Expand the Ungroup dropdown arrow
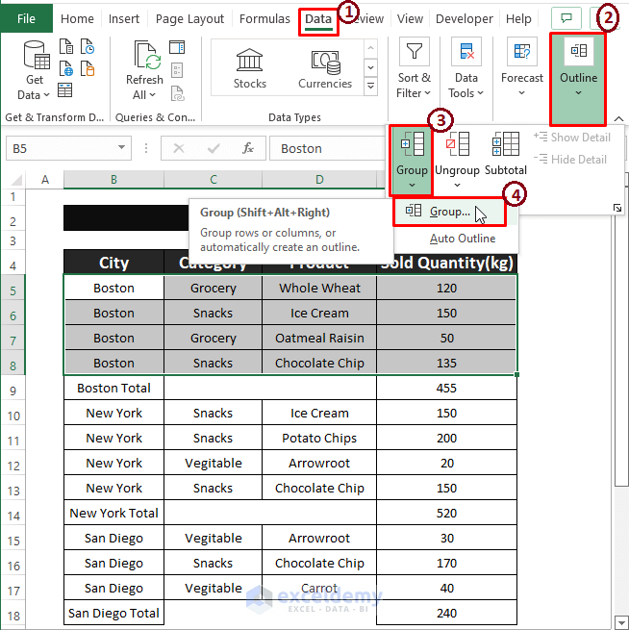The height and width of the screenshot is (630, 629). pyautogui.click(x=457, y=186)
